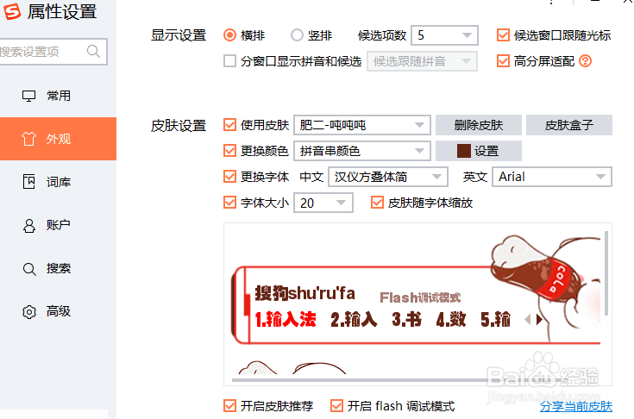Click dark red color swatch beside 设置
Image resolution: width=634 pixels, height=419 pixels.
tap(464, 151)
